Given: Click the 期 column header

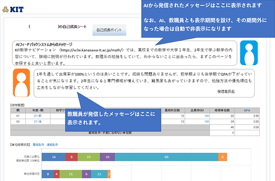Looking at the screenshot, I should point(18,110).
